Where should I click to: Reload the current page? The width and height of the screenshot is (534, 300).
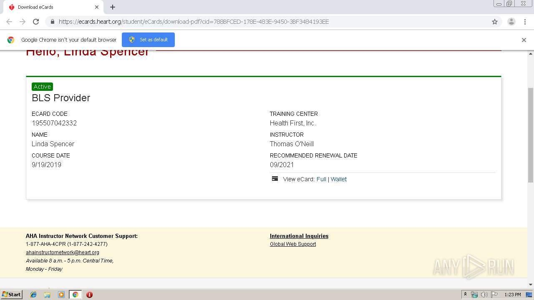tap(36, 22)
